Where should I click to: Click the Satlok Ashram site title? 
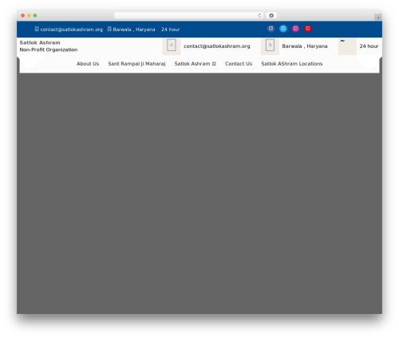pos(40,42)
